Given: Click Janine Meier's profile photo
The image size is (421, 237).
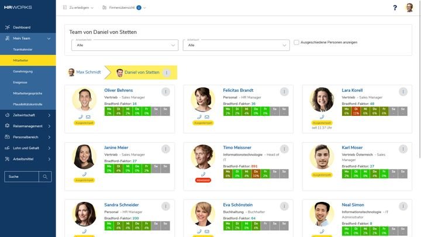Looking at the screenshot, I should [x=84, y=157].
